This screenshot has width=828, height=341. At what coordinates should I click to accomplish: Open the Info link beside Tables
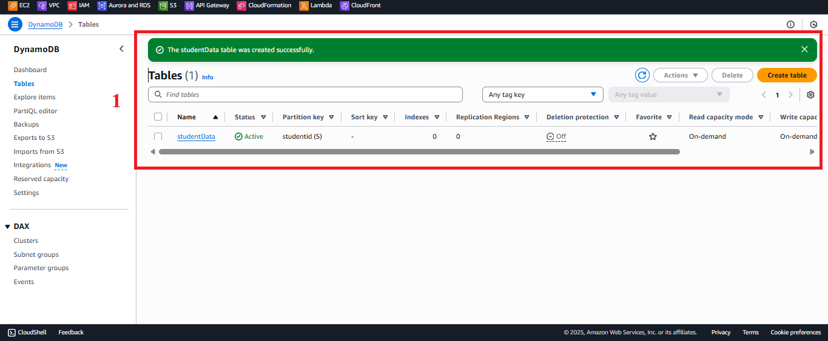click(207, 78)
